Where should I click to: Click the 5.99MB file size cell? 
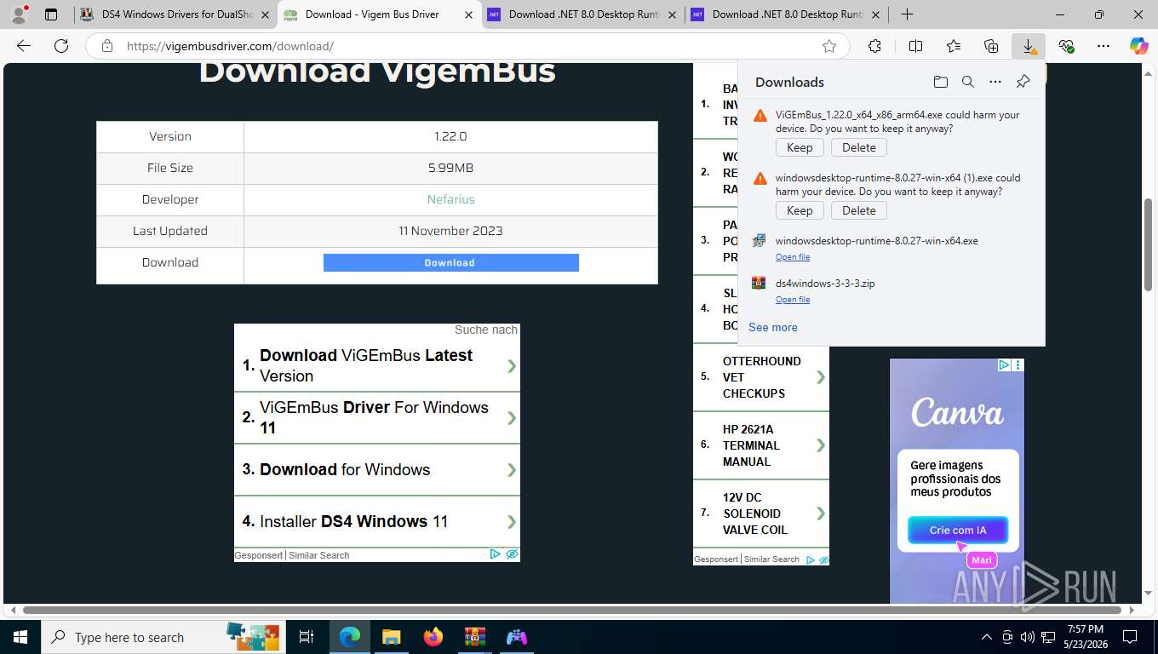click(x=450, y=168)
